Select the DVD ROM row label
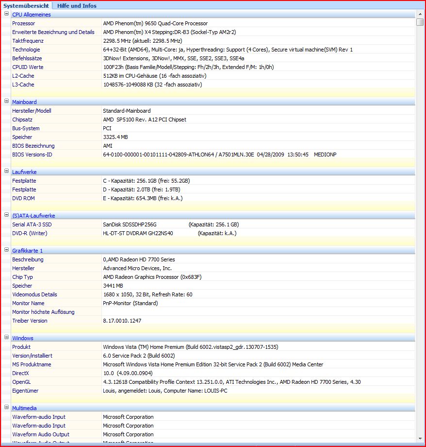 pyautogui.click(x=23, y=198)
